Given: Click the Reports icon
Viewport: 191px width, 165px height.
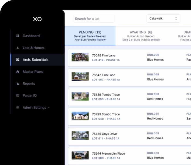Looking at the screenshot, I should 18,84.
